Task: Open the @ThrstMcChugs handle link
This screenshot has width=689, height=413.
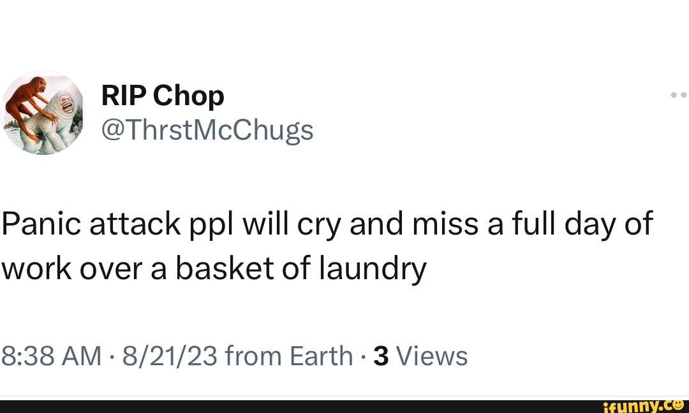Action: (x=207, y=131)
